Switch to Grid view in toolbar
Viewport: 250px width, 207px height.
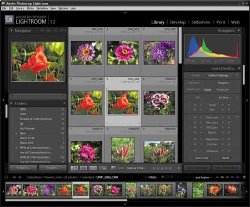(x=74, y=168)
